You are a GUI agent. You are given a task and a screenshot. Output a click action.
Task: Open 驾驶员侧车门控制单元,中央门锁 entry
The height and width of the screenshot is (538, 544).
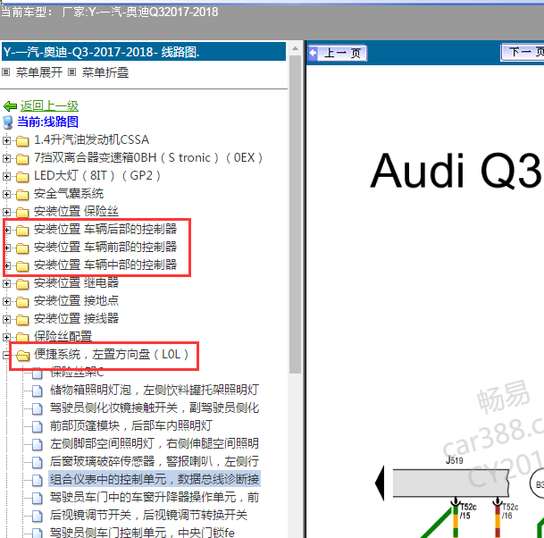pos(142,533)
